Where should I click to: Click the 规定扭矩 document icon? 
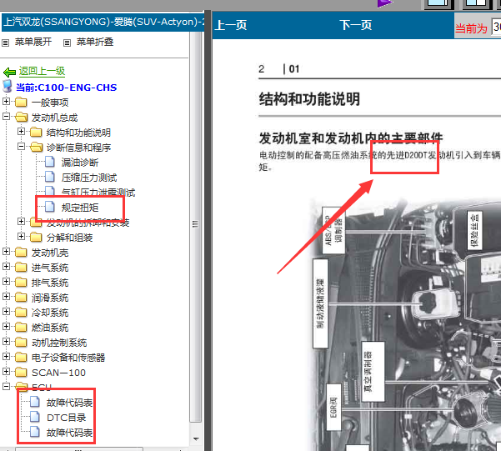pyautogui.click(x=49, y=207)
